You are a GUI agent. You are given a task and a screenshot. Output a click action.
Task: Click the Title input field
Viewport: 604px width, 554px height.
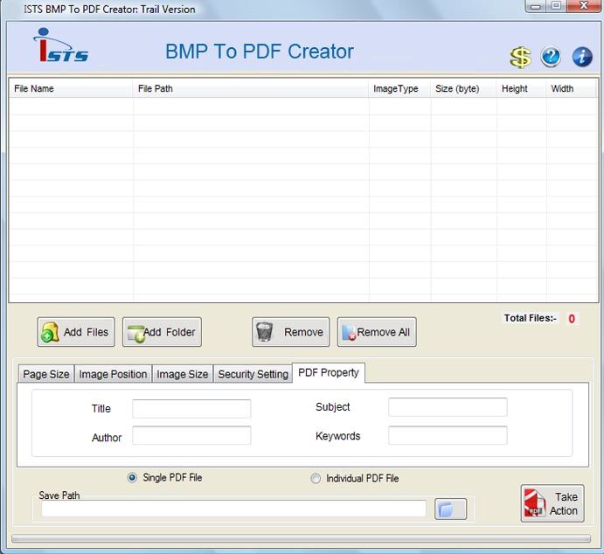pos(191,409)
